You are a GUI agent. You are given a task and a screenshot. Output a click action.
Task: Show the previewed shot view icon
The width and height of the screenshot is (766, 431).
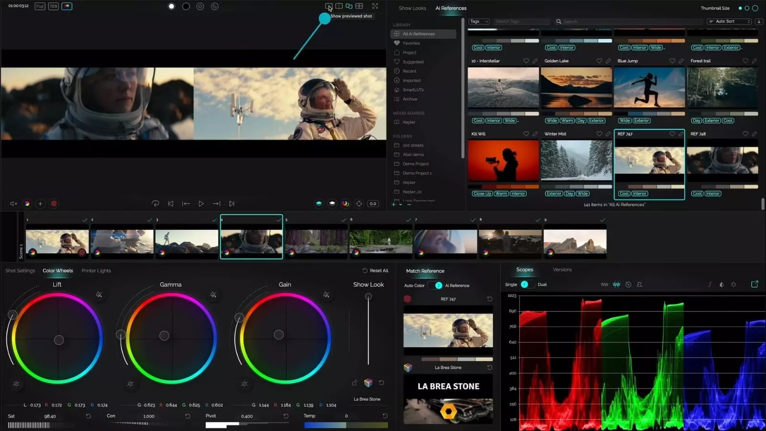(328, 6)
